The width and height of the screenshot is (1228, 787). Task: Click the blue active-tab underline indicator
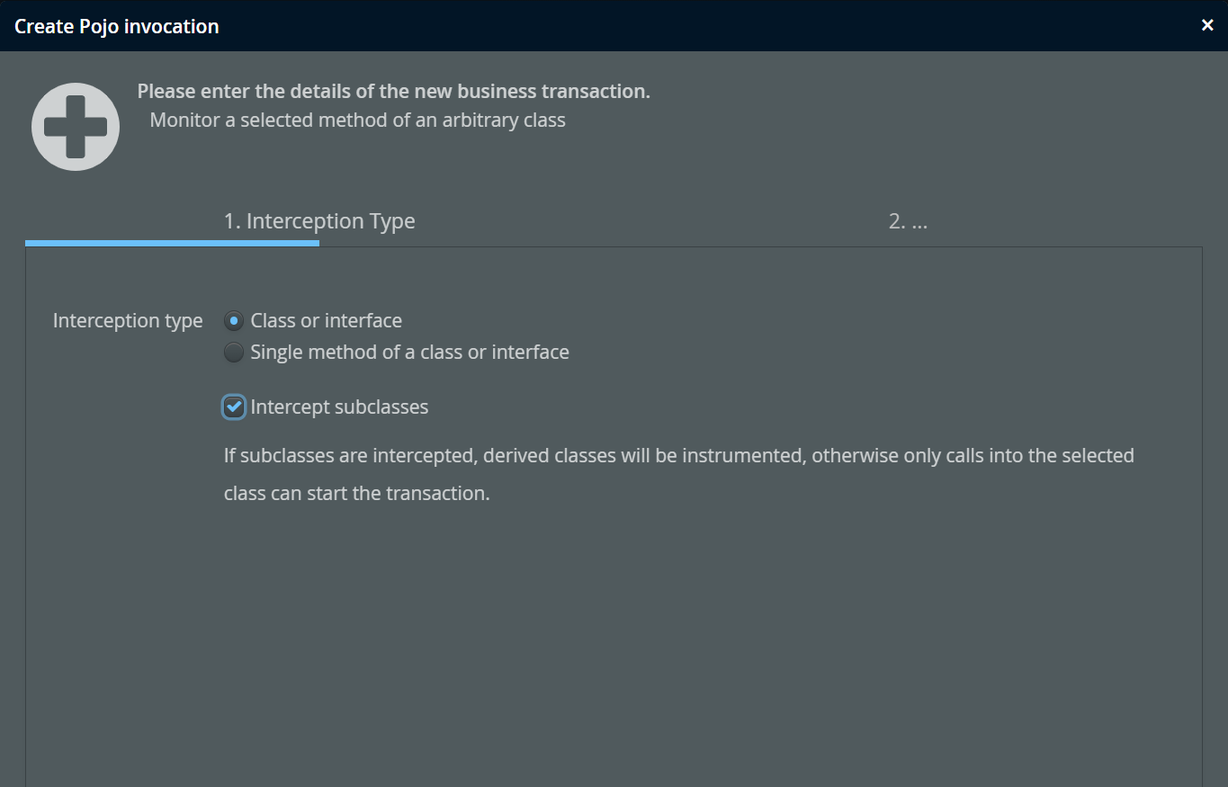(x=172, y=243)
